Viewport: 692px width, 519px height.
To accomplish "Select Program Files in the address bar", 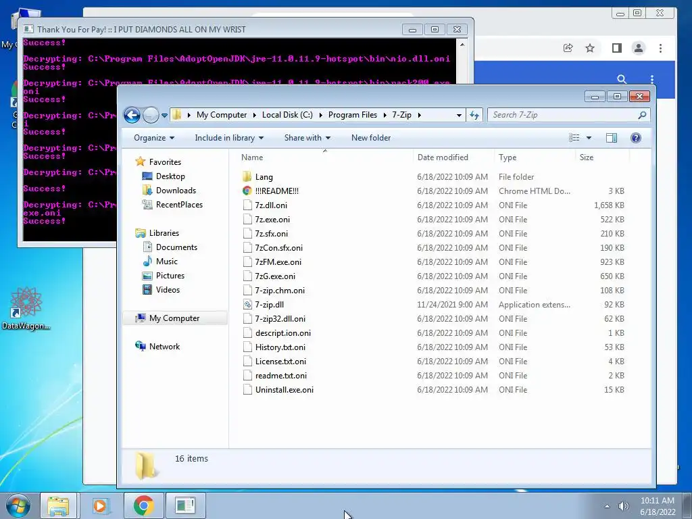I will pos(353,115).
